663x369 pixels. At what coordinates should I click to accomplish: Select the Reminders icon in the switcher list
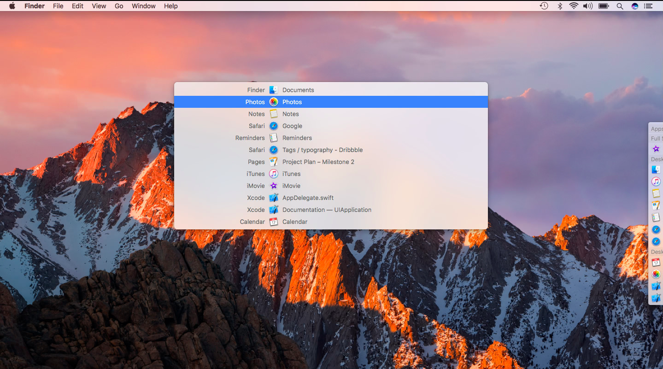(274, 138)
